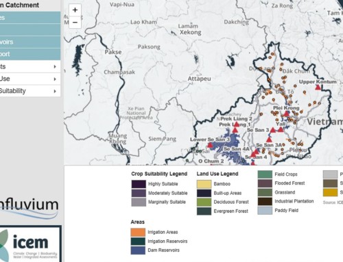
Task: Open the menu item ending in 'port'
Action: (30, 54)
